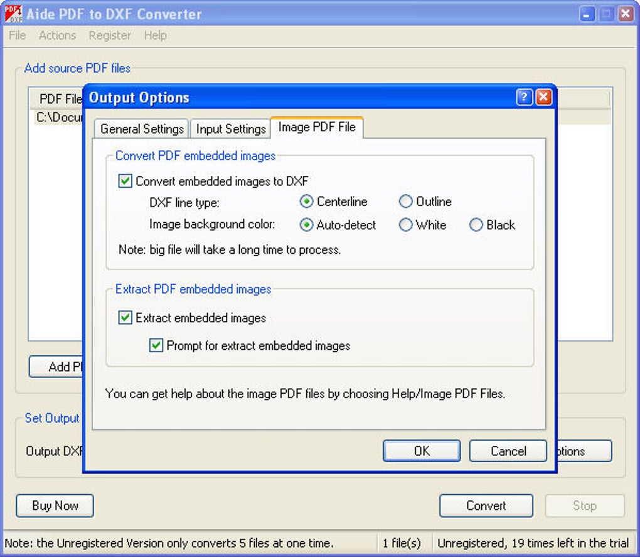
Task: Switch to the General Settings tab
Action: 141,129
